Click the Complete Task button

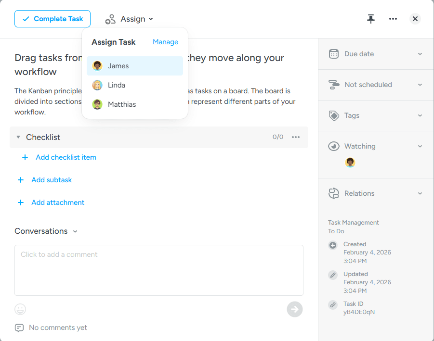(53, 19)
